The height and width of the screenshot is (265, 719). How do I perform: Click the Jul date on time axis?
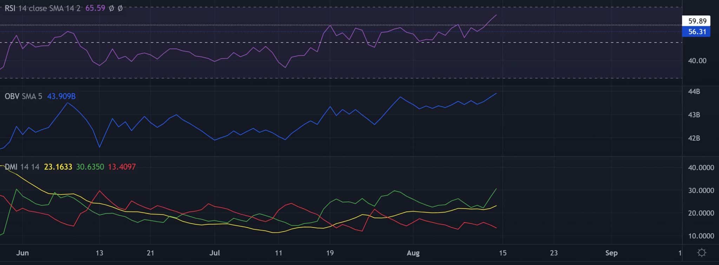point(215,253)
